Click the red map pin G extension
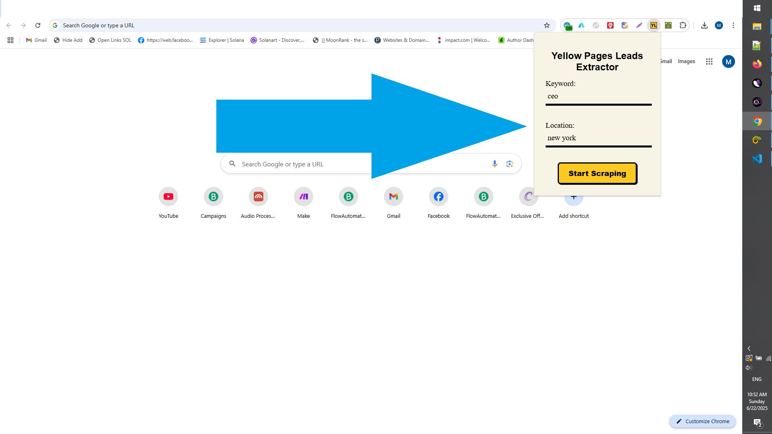Viewport: 772px width, 434px height. [x=610, y=25]
